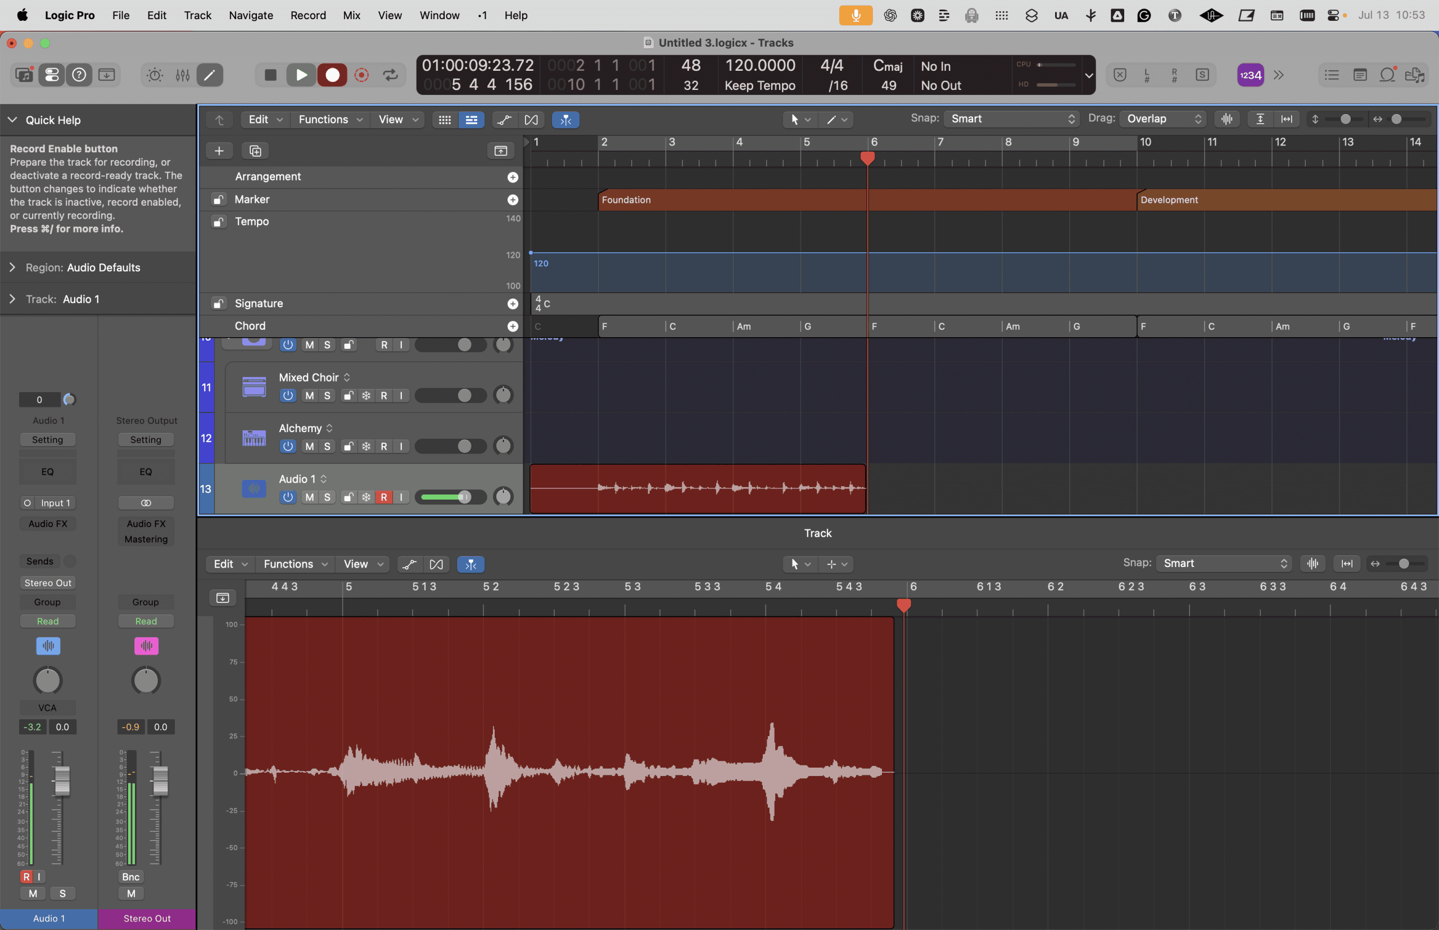
Task: Click the Setting button on Audio 1 channel strip
Action: pyautogui.click(x=48, y=439)
